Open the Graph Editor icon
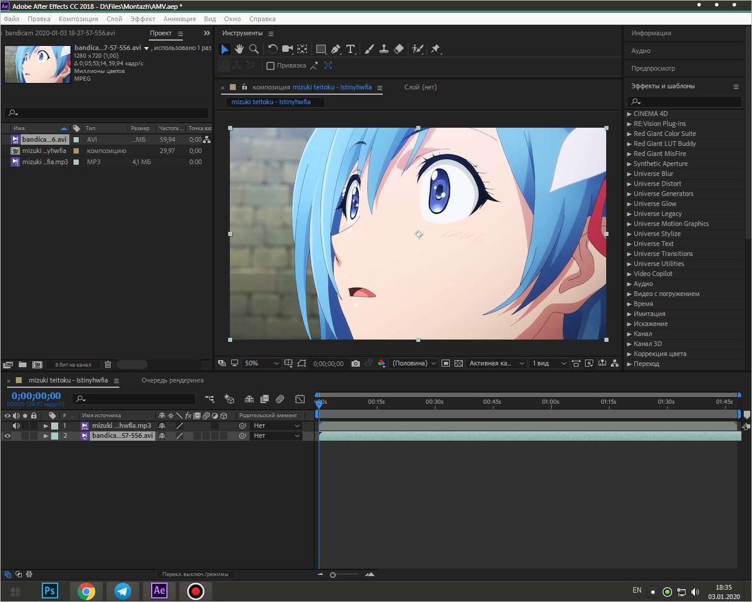This screenshot has height=602, width=752. (x=300, y=399)
